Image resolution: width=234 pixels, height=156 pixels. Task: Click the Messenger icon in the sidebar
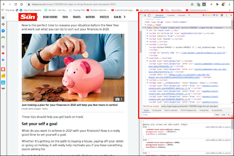tap(3, 30)
